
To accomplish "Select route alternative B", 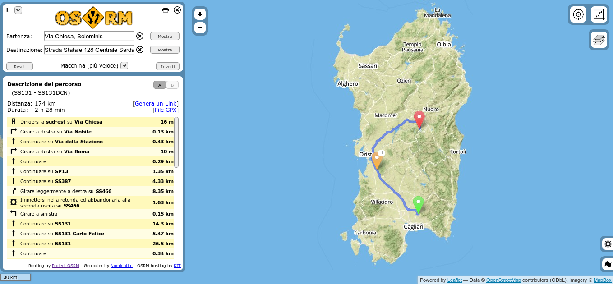I will (172, 85).
